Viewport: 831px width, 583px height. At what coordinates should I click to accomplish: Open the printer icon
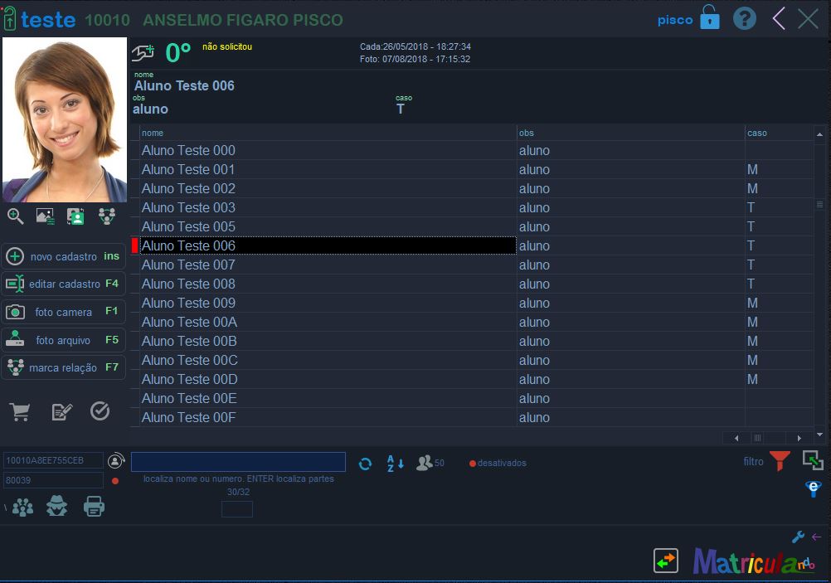(94, 506)
